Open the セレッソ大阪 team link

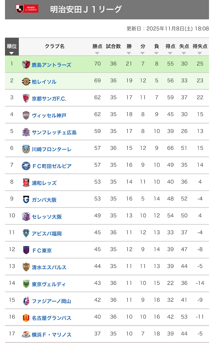47,217
